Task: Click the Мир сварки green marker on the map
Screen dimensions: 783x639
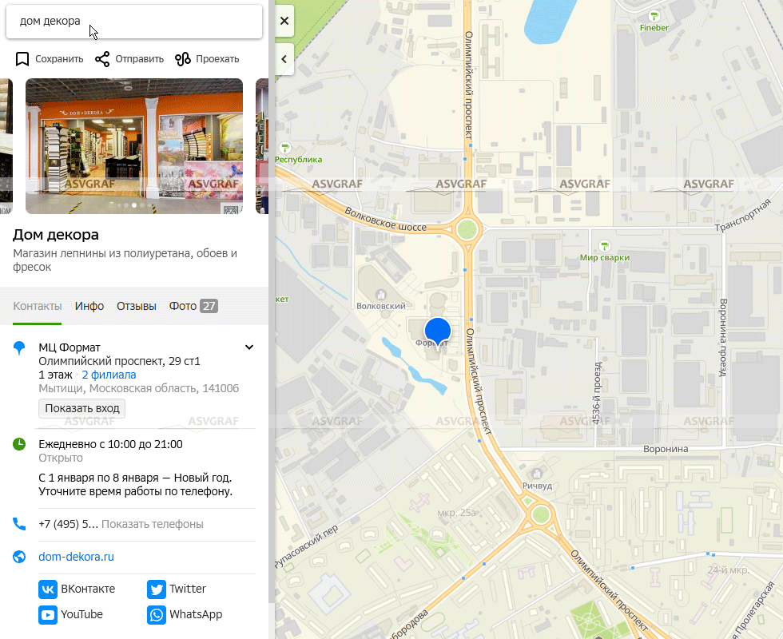Action: (x=605, y=246)
